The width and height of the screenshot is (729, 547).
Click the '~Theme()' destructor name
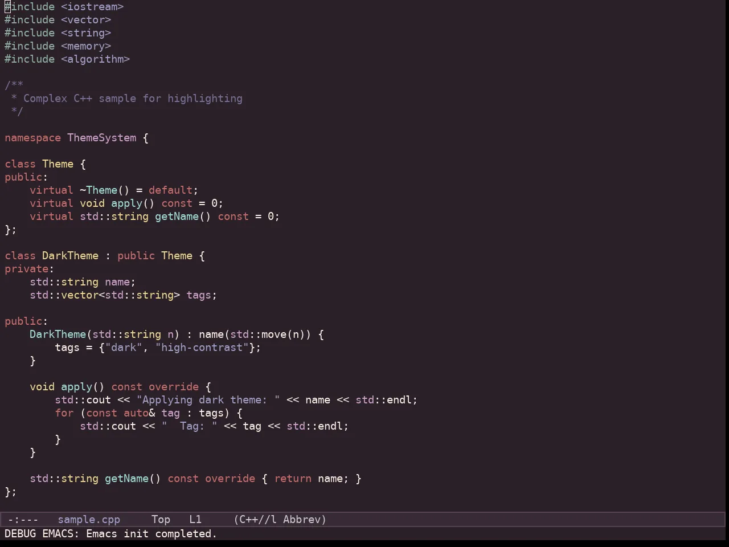point(105,190)
